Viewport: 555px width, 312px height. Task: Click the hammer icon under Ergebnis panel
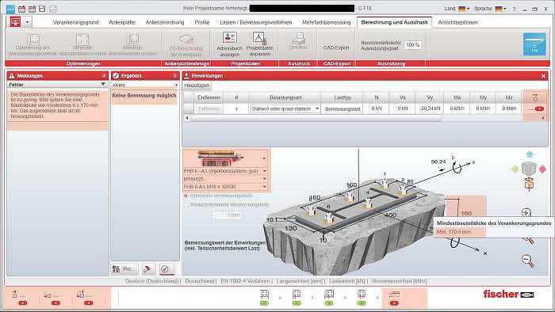click(x=147, y=269)
